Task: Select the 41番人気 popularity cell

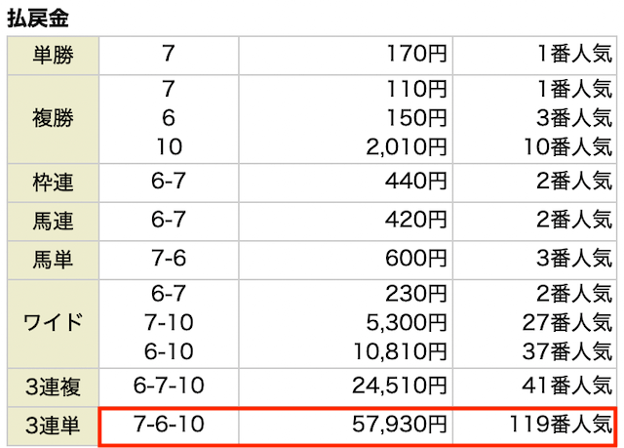Action: [x=567, y=386]
